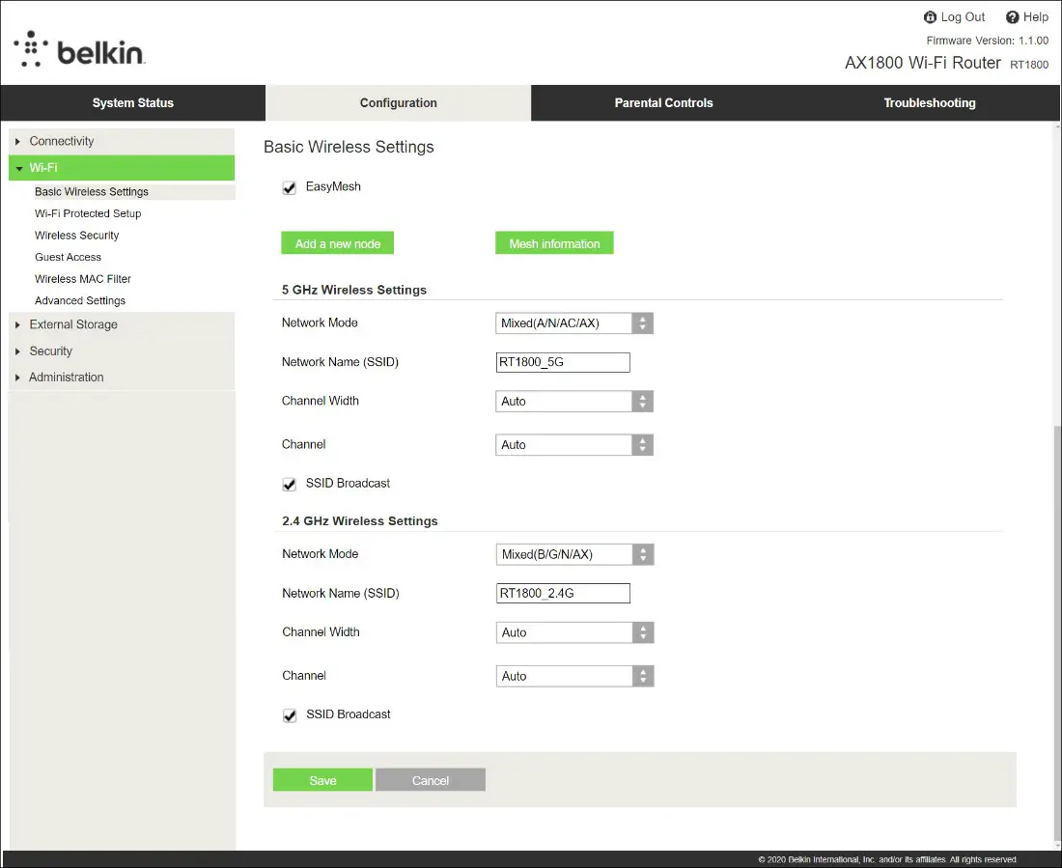Expand the External Storage section

coord(122,324)
